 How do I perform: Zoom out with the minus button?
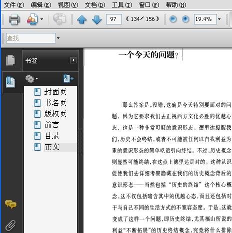click(173, 19)
